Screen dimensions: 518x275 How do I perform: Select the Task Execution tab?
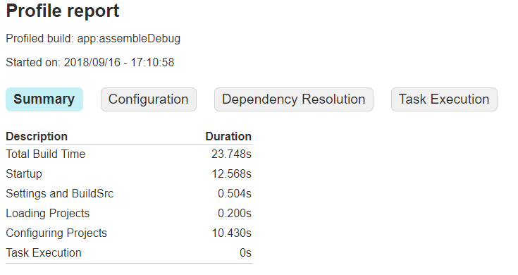[444, 99]
